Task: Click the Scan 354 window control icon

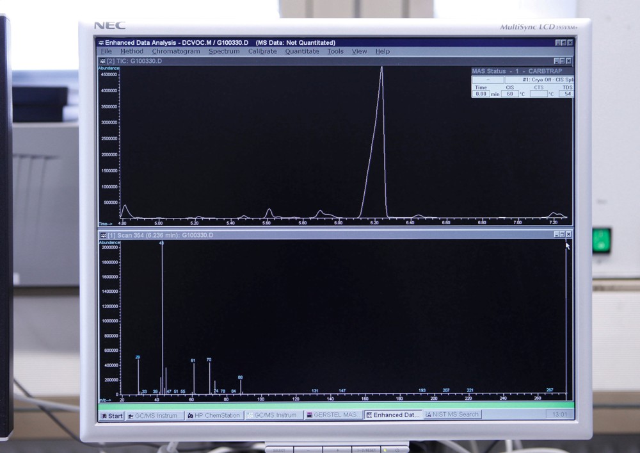Action: pos(102,235)
